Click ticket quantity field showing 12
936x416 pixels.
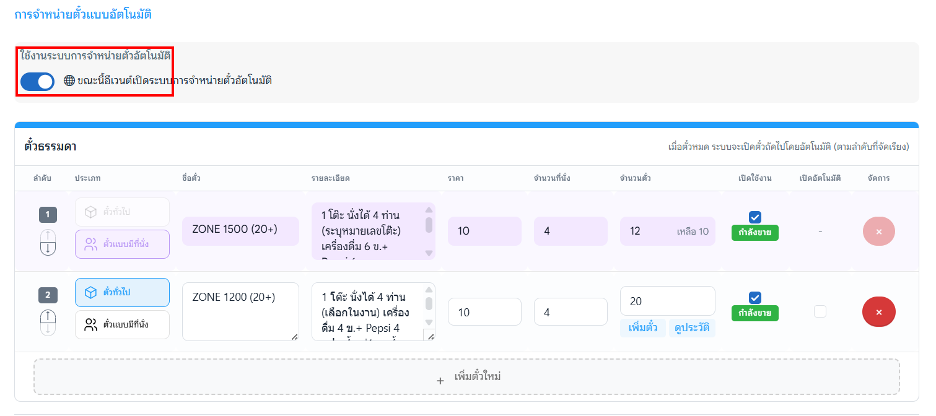click(x=668, y=231)
